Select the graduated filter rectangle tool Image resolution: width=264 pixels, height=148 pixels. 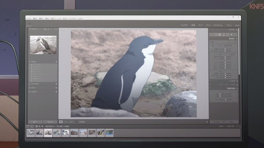pyautogui.click(x=223, y=34)
